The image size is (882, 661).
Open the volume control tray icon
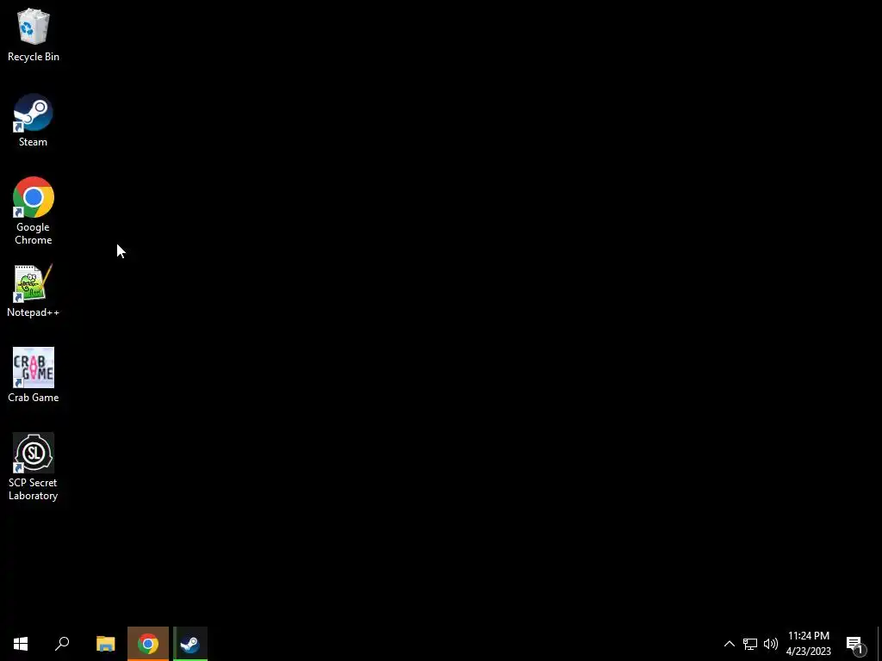pyautogui.click(x=771, y=644)
